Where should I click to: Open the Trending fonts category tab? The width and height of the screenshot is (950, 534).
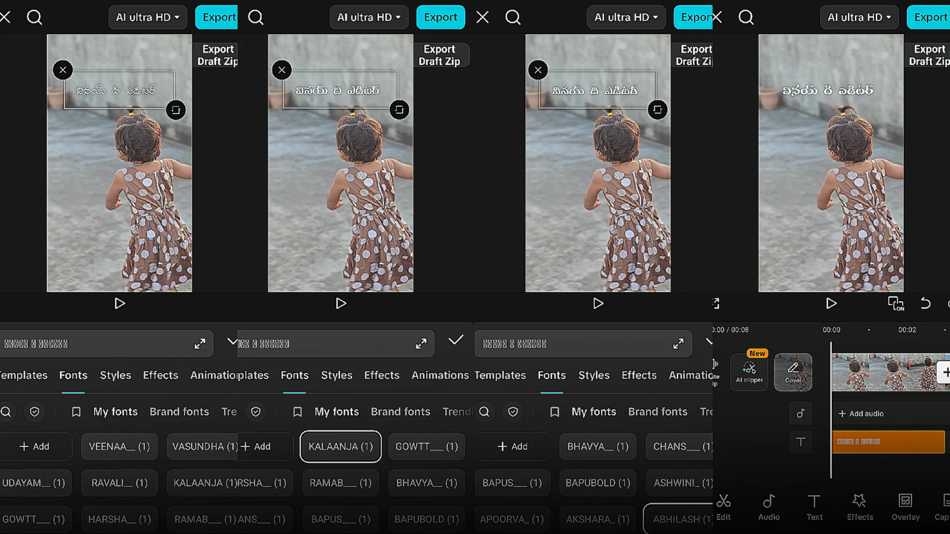(x=458, y=412)
